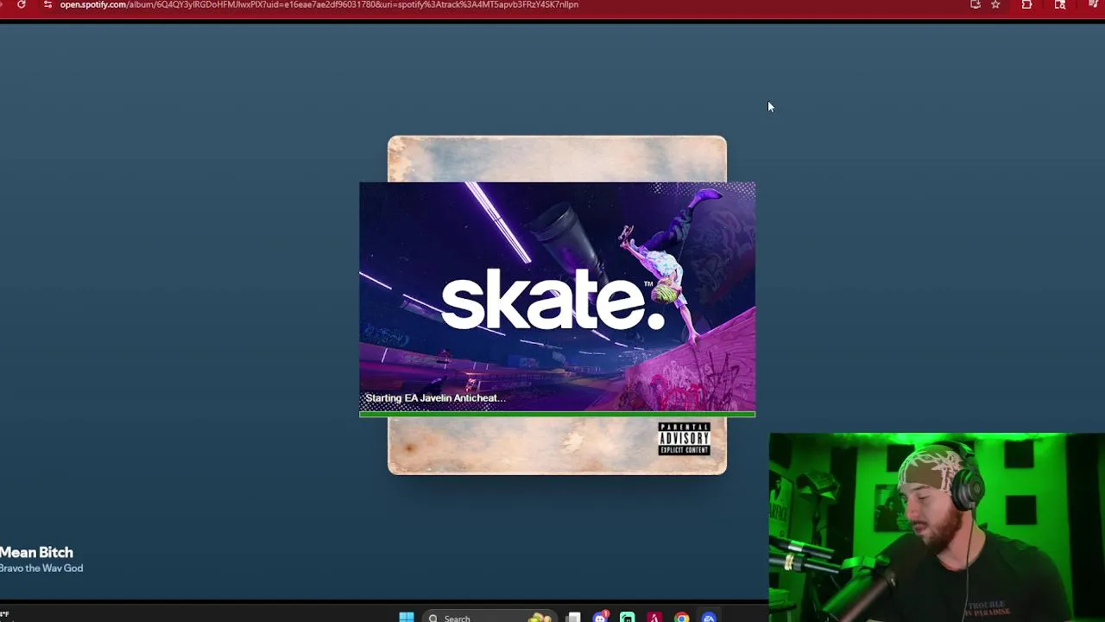Screen dimensions: 1105x622
Task: Open the Windows Start menu
Action: pyautogui.click(x=407, y=617)
